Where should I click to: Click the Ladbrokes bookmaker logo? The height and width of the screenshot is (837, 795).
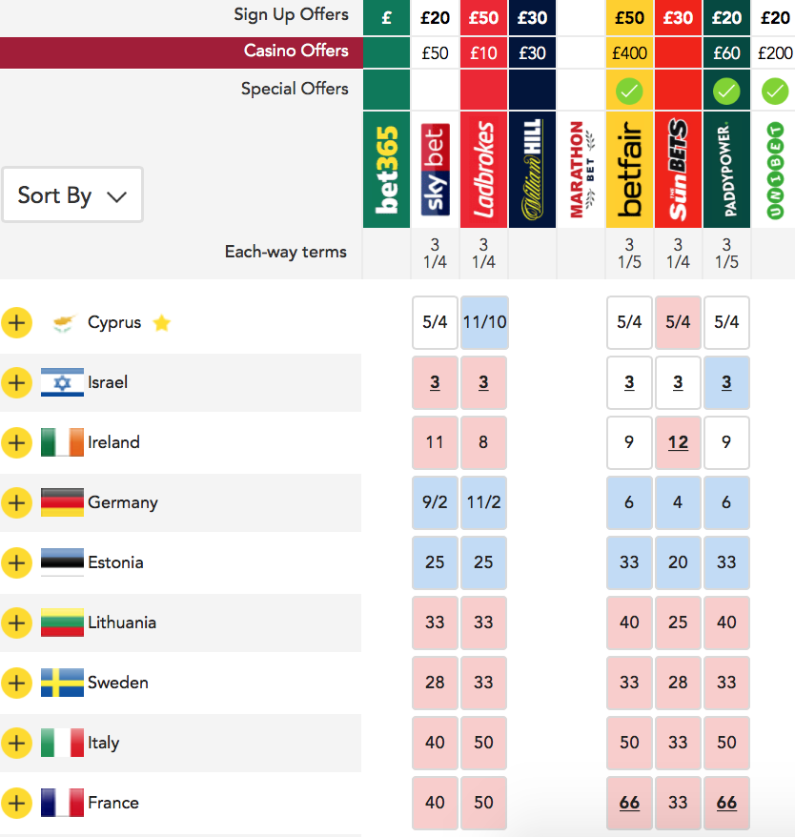(x=483, y=170)
